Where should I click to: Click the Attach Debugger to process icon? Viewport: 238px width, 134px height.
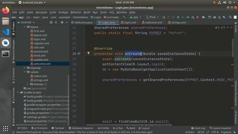193,17
